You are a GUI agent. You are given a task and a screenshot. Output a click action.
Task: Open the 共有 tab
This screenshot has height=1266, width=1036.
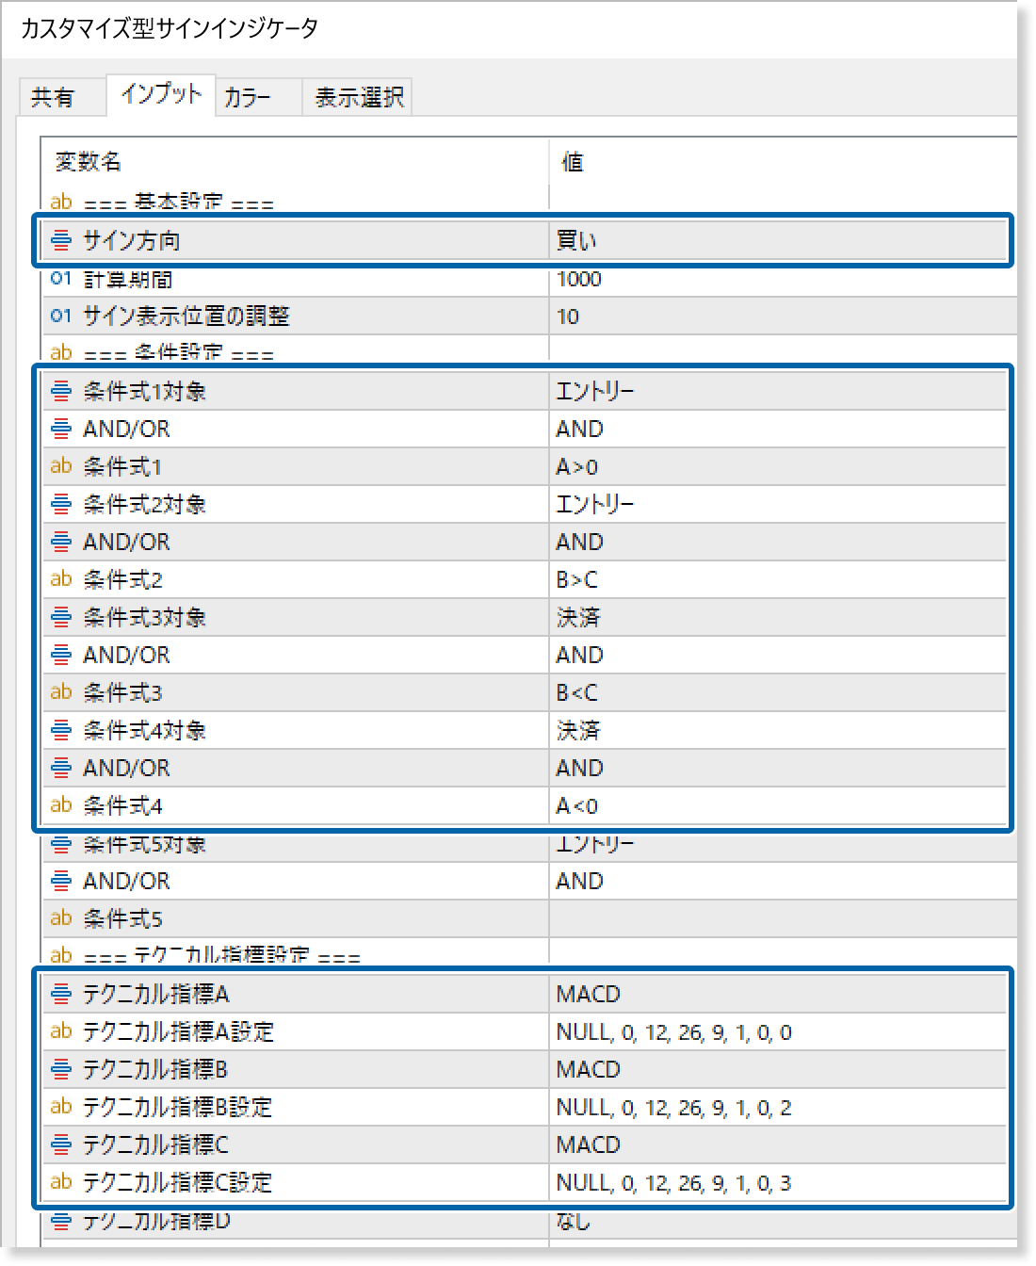point(62,95)
